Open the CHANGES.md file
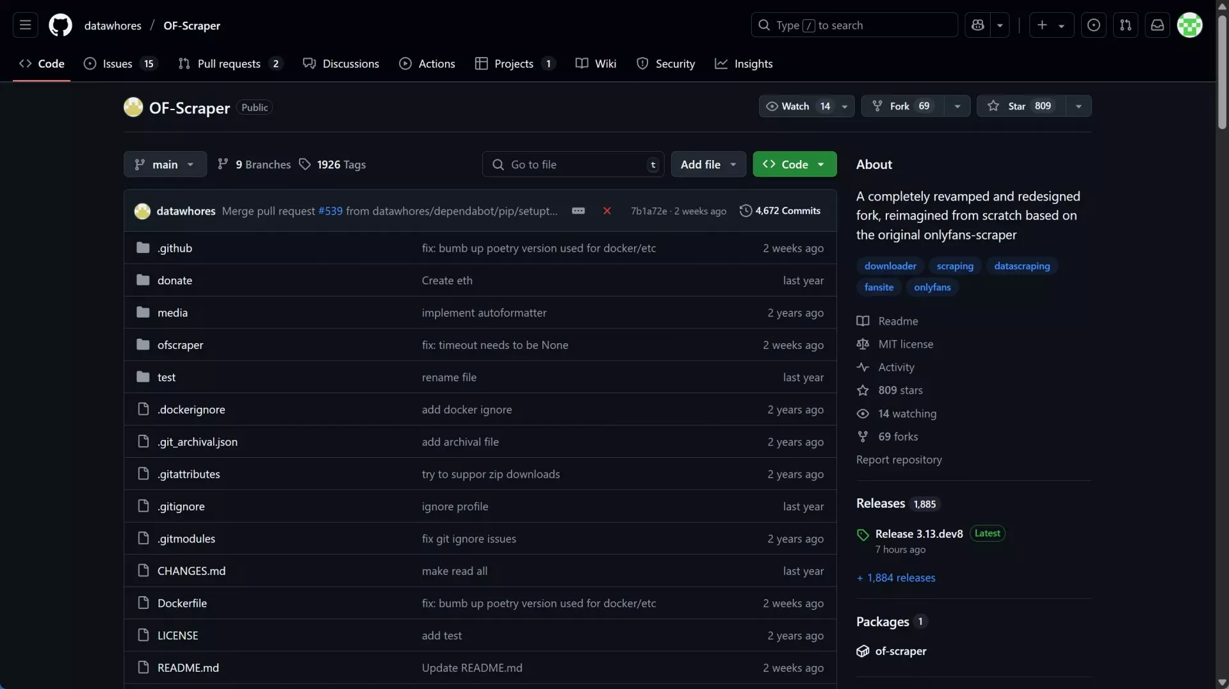 pyautogui.click(x=191, y=571)
